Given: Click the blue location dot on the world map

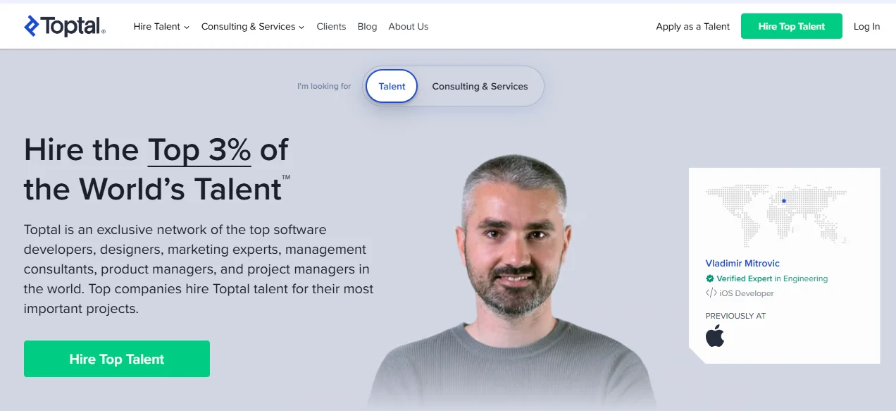Looking at the screenshot, I should (x=783, y=200).
